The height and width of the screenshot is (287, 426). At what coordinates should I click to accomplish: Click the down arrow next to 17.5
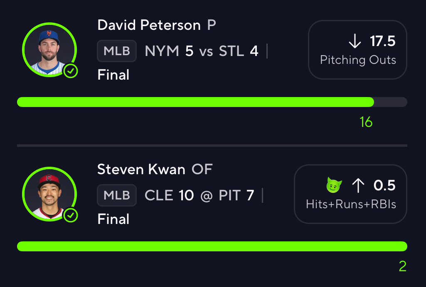(355, 41)
